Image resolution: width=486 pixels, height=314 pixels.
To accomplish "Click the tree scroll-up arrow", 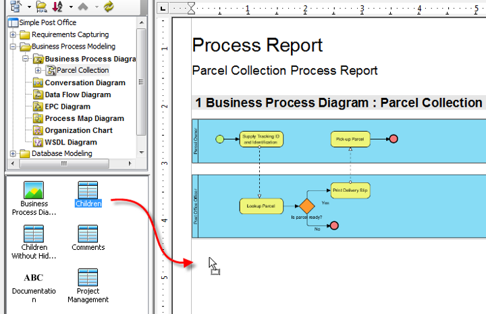I will coord(142,23).
